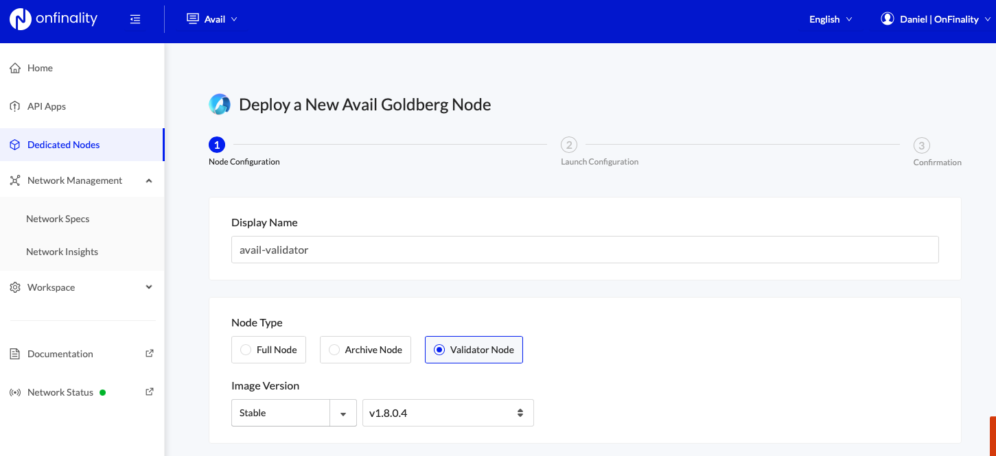Image resolution: width=996 pixels, height=456 pixels.
Task: Open the v1.8.0.4 version selector
Action: (x=448, y=413)
